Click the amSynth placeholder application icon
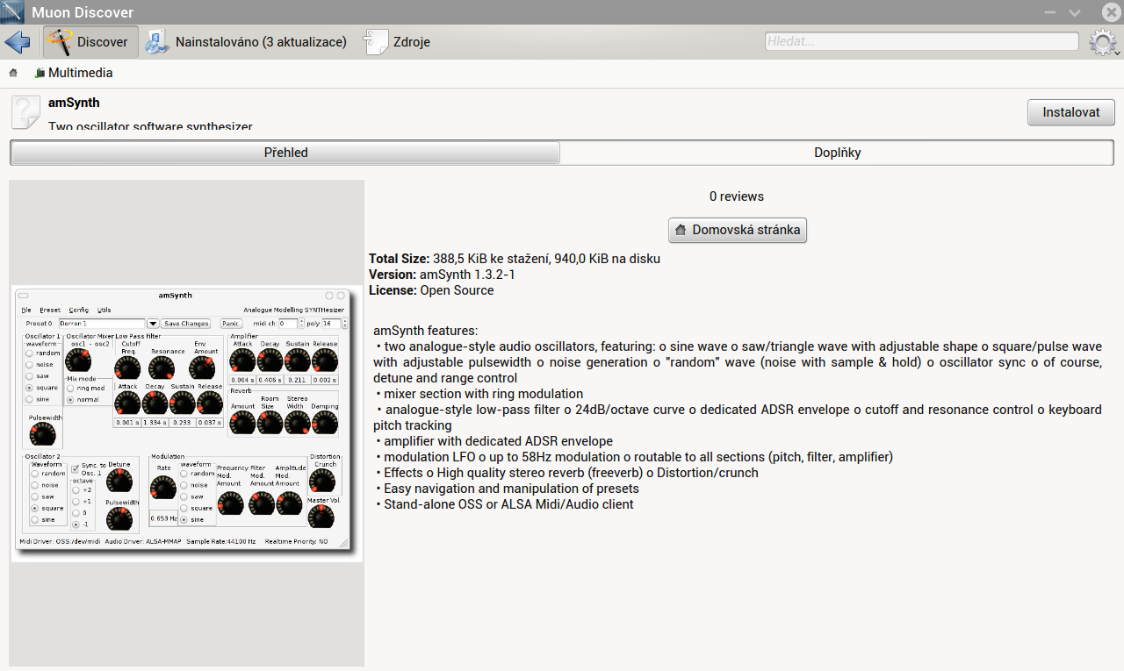The height and width of the screenshot is (671, 1124). [25, 113]
